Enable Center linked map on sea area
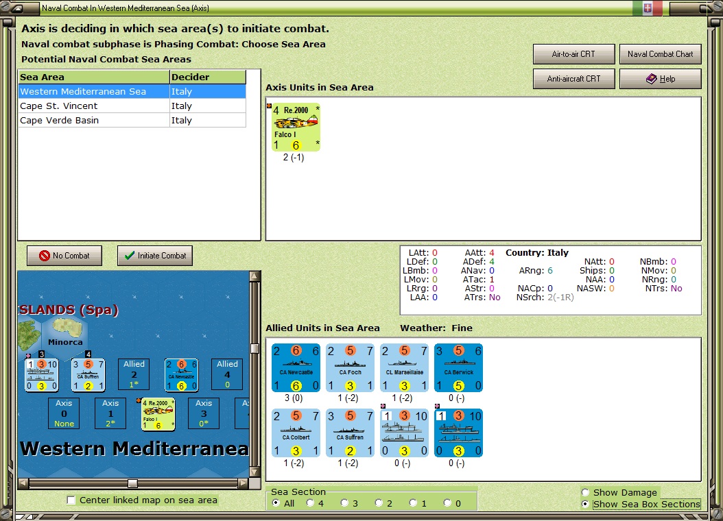723x521 pixels. (71, 500)
